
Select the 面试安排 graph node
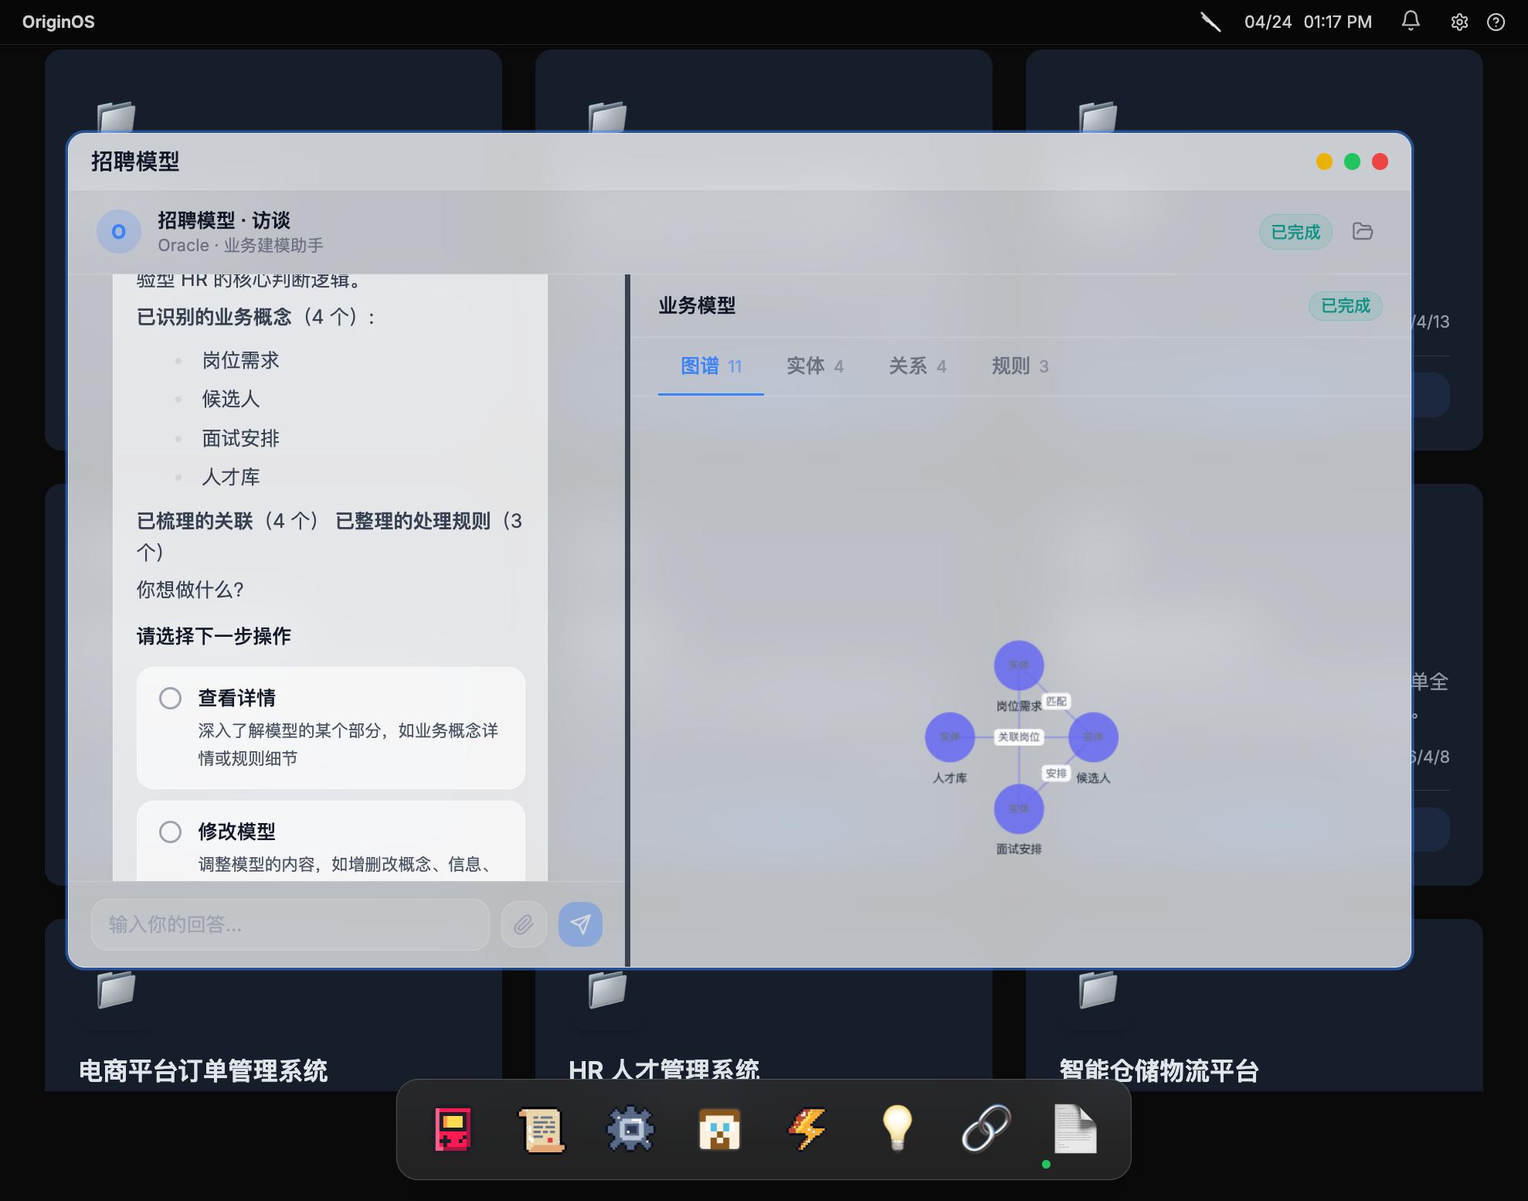coord(1019,809)
